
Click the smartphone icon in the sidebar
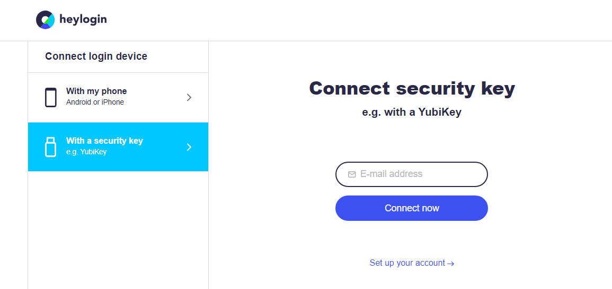coord(51,98)
